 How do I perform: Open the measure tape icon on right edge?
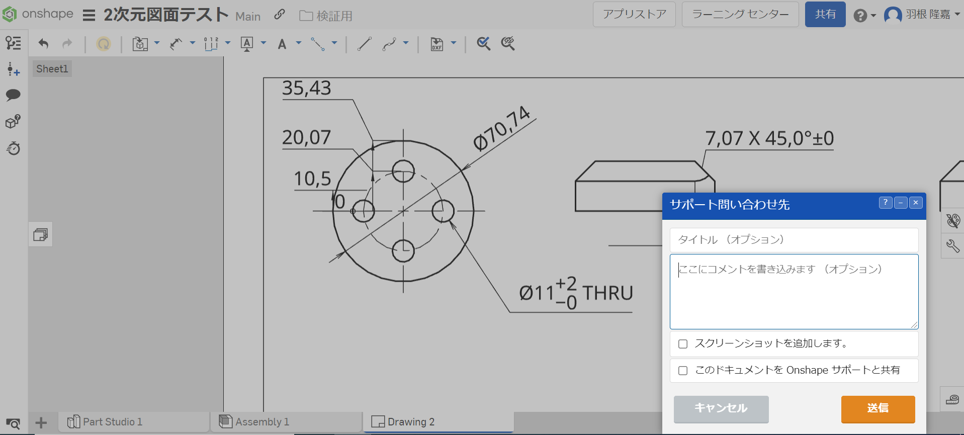click(952, 399)
